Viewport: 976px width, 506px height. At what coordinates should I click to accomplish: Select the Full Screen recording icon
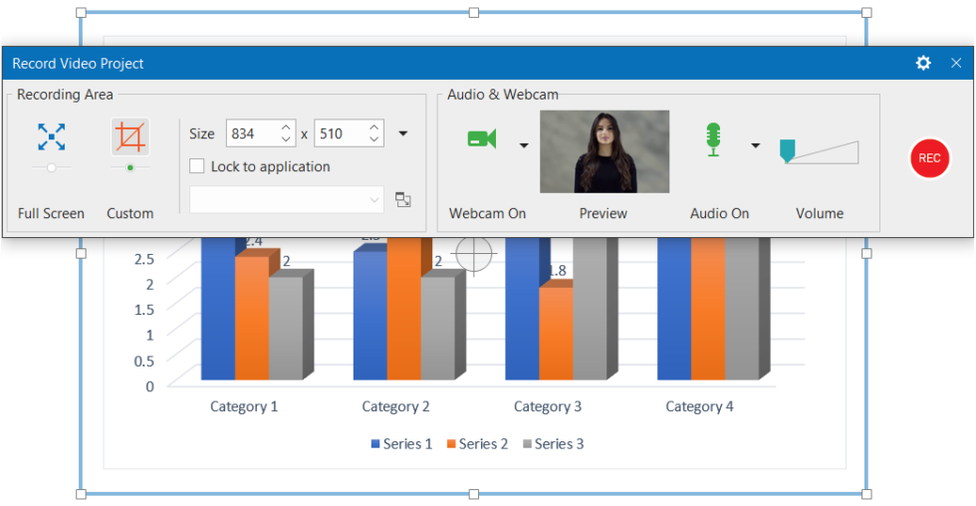coord(51,137)
